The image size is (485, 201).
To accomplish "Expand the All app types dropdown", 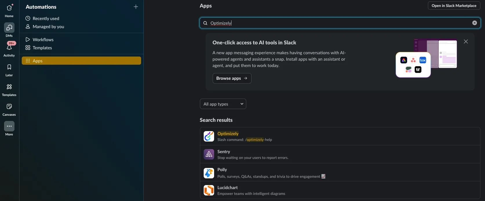I will pyautogui.click(x=223, y=104).
